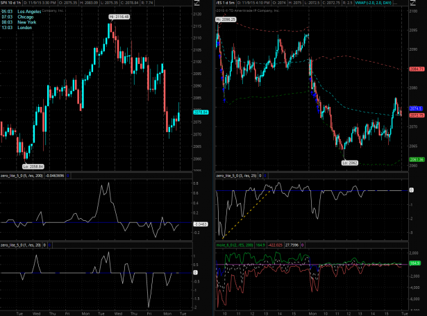Click the green 164.9 value tag on mole axis

coord(416,263)
